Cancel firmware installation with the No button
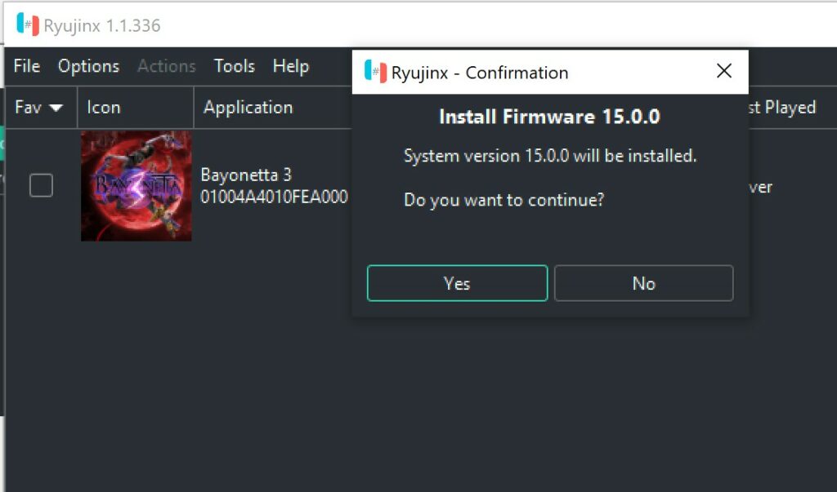Viewport: 837px width, 492px height. [643, 283]
